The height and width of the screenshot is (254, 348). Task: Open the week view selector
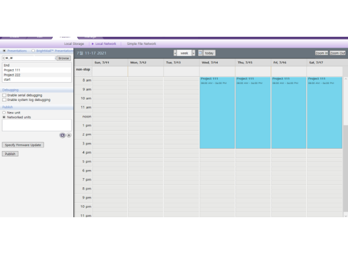(x=184, y=53)
